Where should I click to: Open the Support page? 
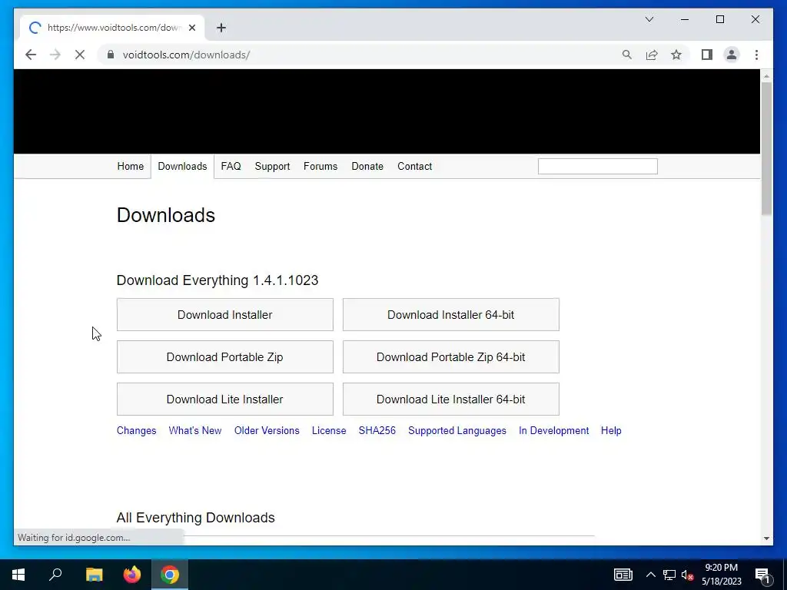pyautogui.click(x=272, y=166)
